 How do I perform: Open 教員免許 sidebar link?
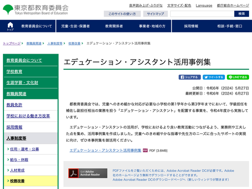pos(14,105)
